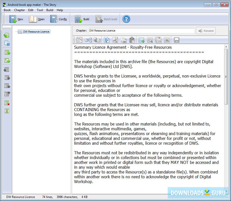Click heading 'Summary Licence Agreement - Royalty-Free Resources'
231x201 pixels.
click(123, 47)
